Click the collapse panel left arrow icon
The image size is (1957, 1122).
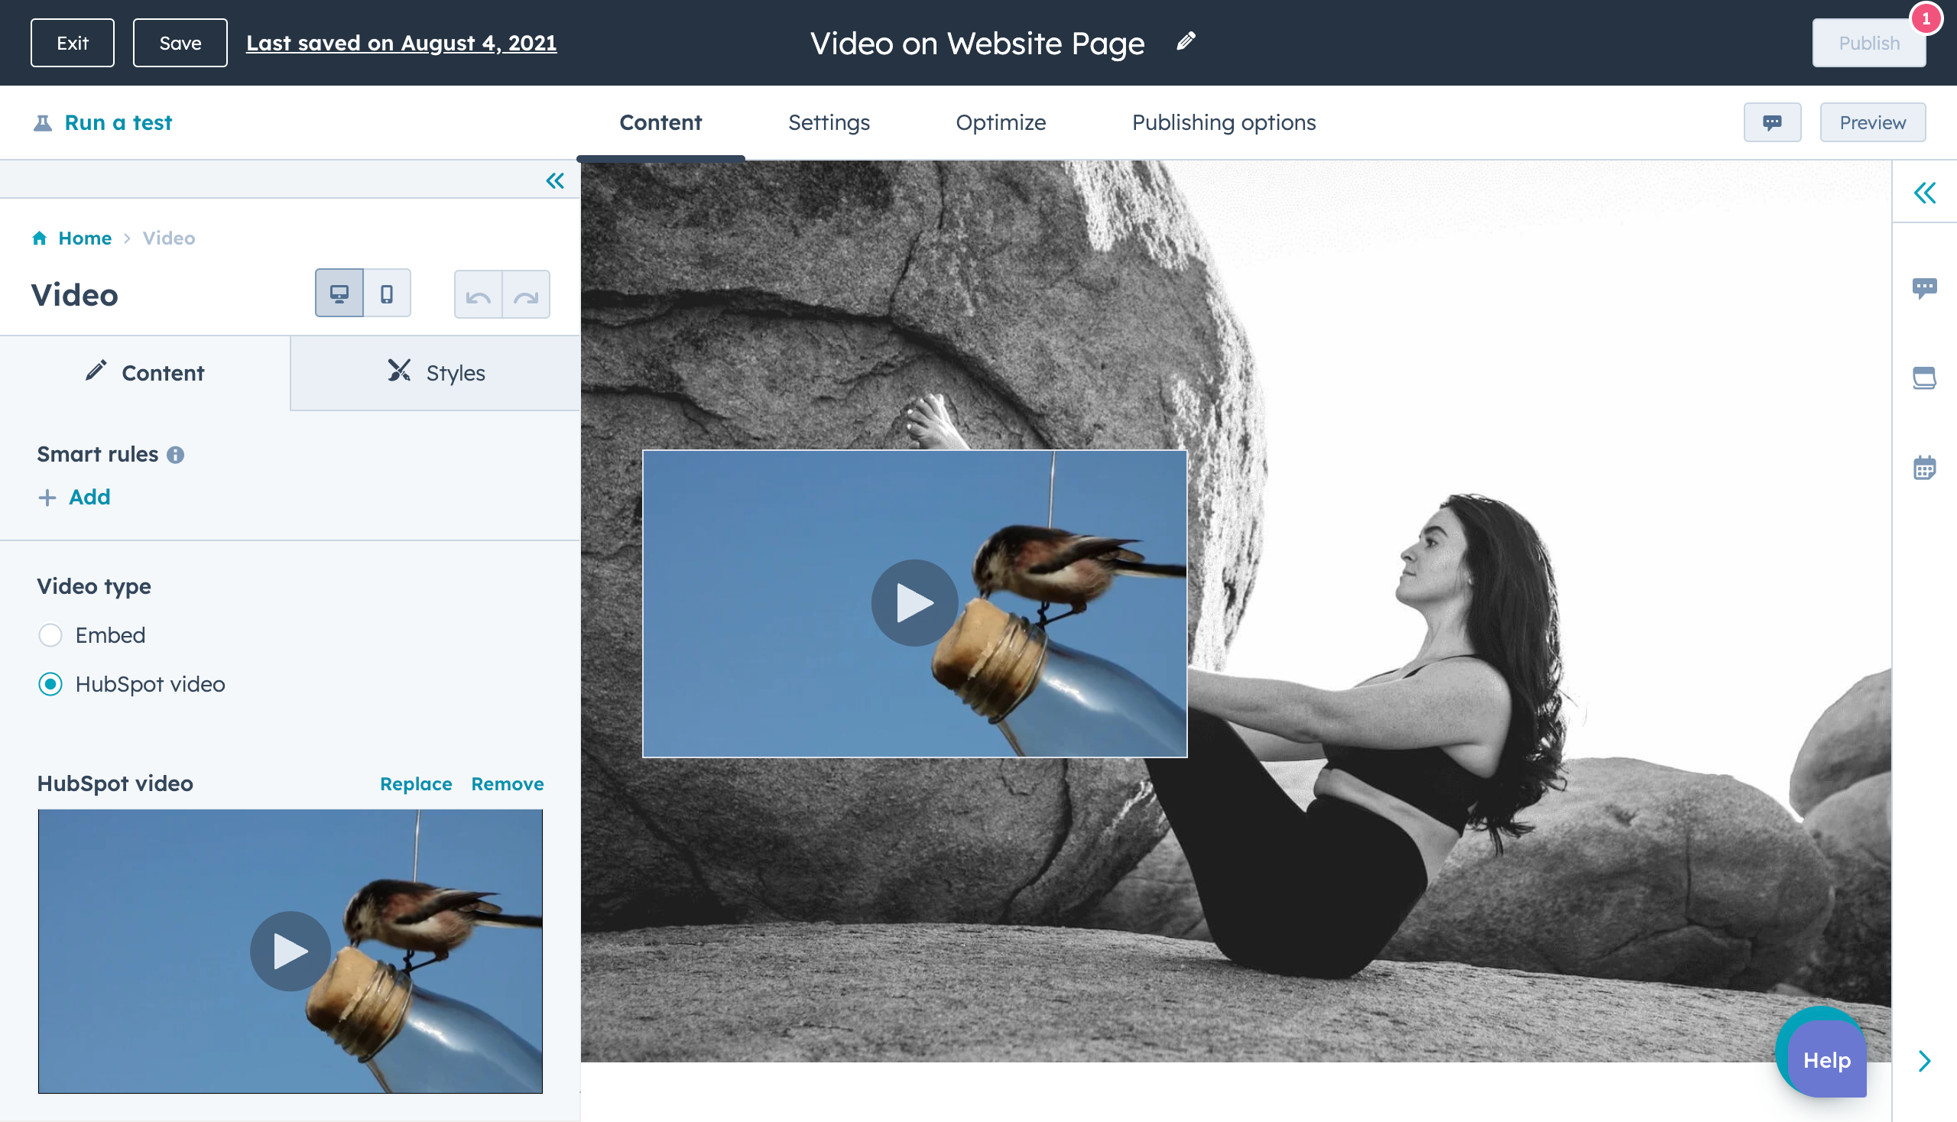point(555,181)
